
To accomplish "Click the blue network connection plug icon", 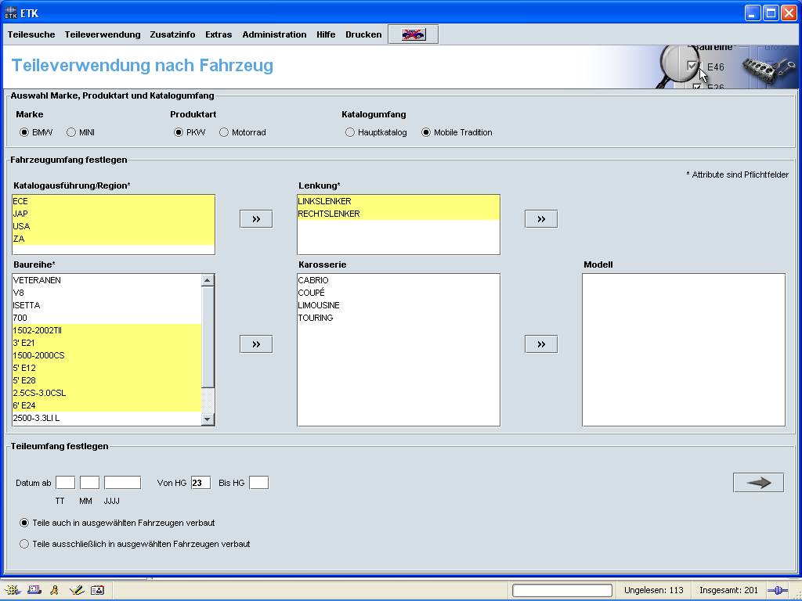I will click(x=778, y=590).
